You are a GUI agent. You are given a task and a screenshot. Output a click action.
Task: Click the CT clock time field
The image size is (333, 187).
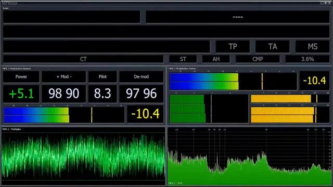pyautogui.click(x=83, y=59)
